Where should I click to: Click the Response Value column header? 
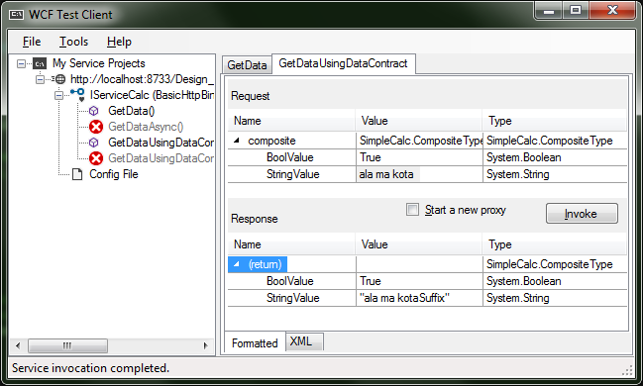coord(419,244)
